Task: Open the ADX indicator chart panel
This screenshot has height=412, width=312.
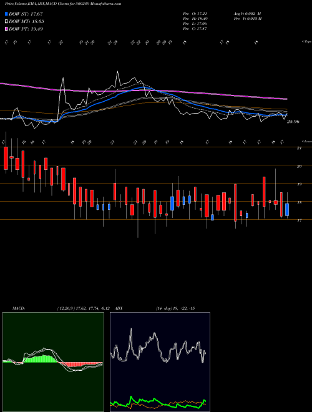Action: coord(160,362)
